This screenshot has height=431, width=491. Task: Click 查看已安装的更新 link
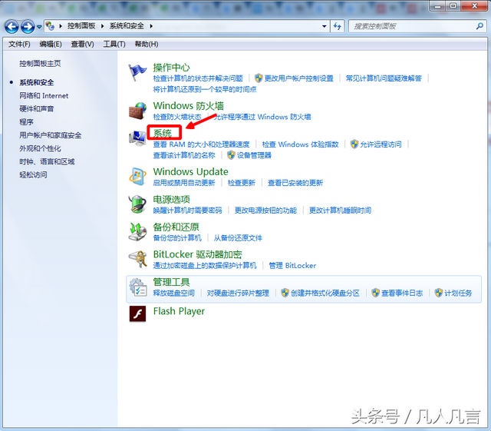[295, 183]
